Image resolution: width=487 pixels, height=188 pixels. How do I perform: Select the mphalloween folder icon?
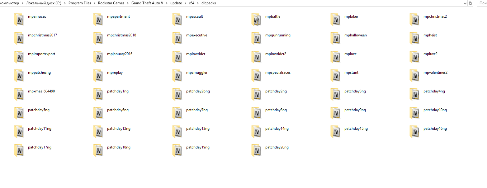point(335,39)
